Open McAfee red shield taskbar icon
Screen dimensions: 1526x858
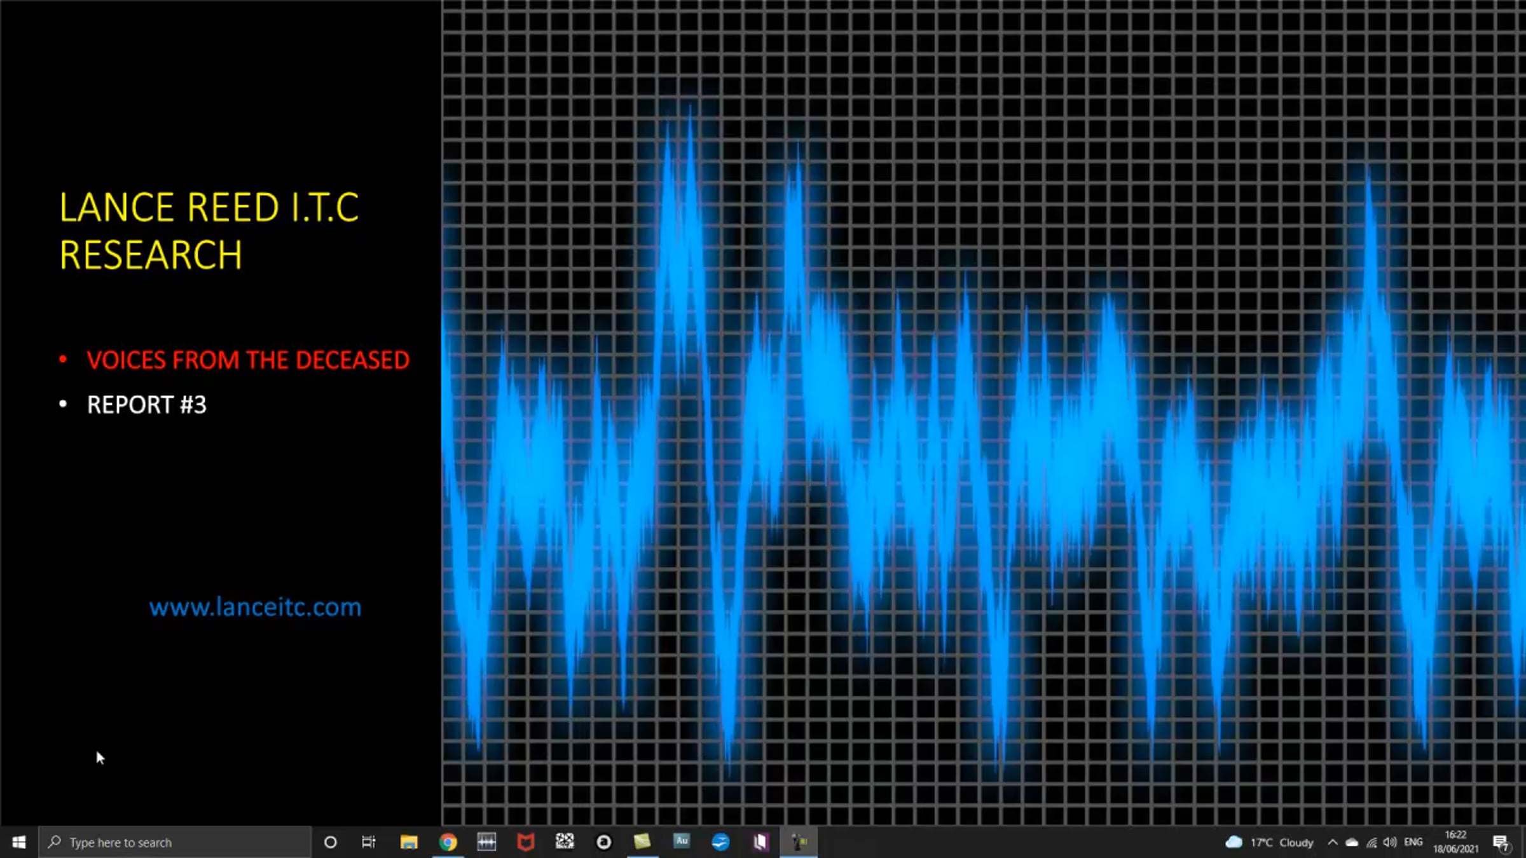(x=526, y=842)
